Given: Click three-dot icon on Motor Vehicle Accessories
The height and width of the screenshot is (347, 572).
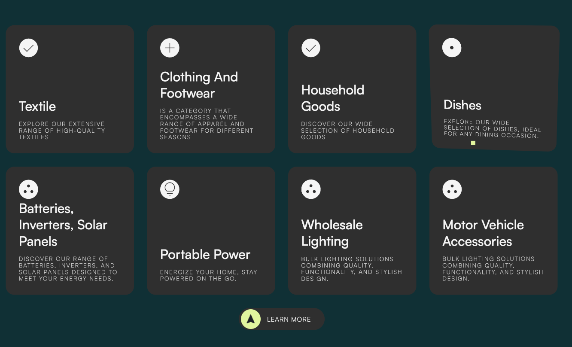Looking at the screenshot, I should pos(452,189).
